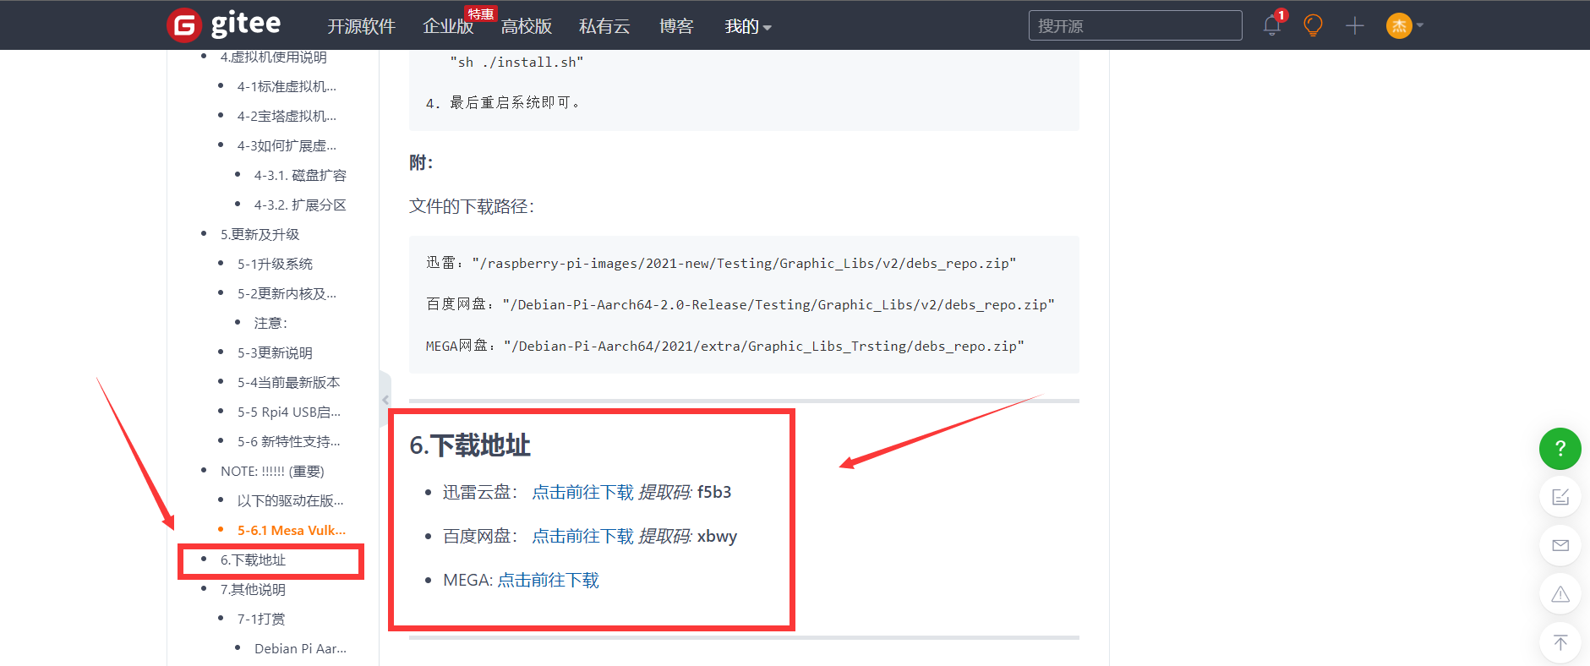1590x666 pixels.
Task: Click 百度网盘 点击前往下载 link
Action: 582,536
